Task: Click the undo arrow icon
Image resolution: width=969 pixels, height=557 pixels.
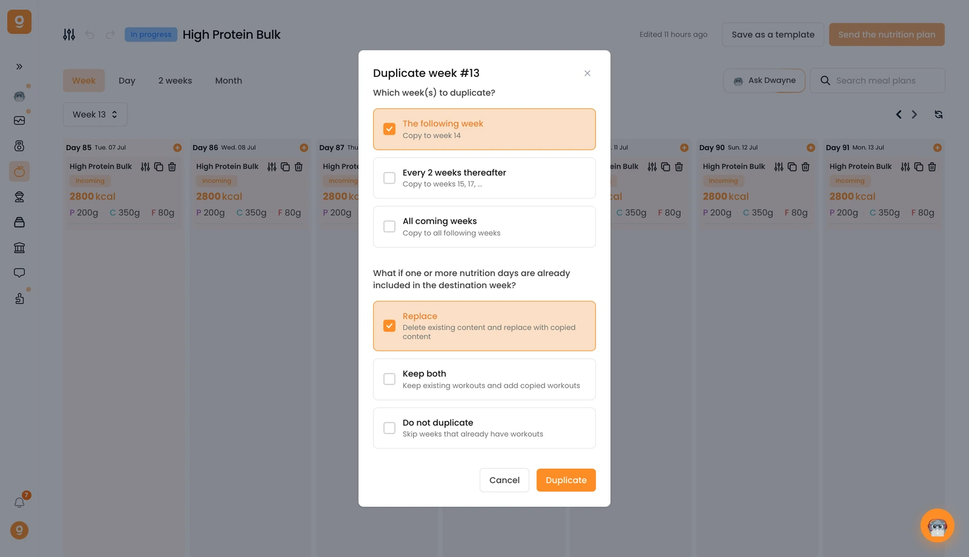Action: coord(90,35)
